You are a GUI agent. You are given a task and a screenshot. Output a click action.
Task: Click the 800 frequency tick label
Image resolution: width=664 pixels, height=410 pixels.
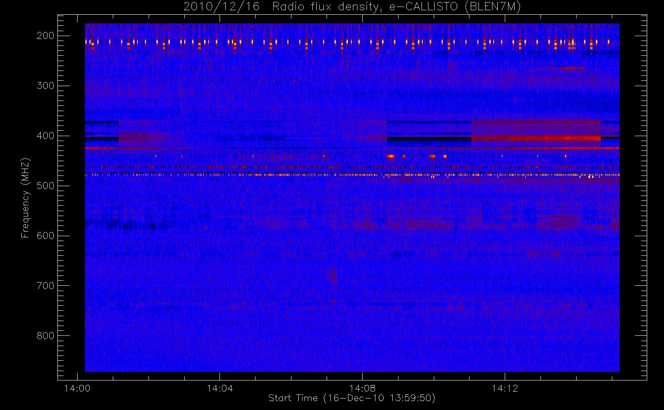tap(46, 336)
